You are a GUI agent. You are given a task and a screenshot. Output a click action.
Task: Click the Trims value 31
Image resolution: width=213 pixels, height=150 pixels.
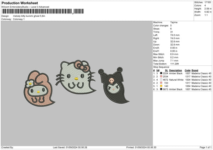coord(171,32)
